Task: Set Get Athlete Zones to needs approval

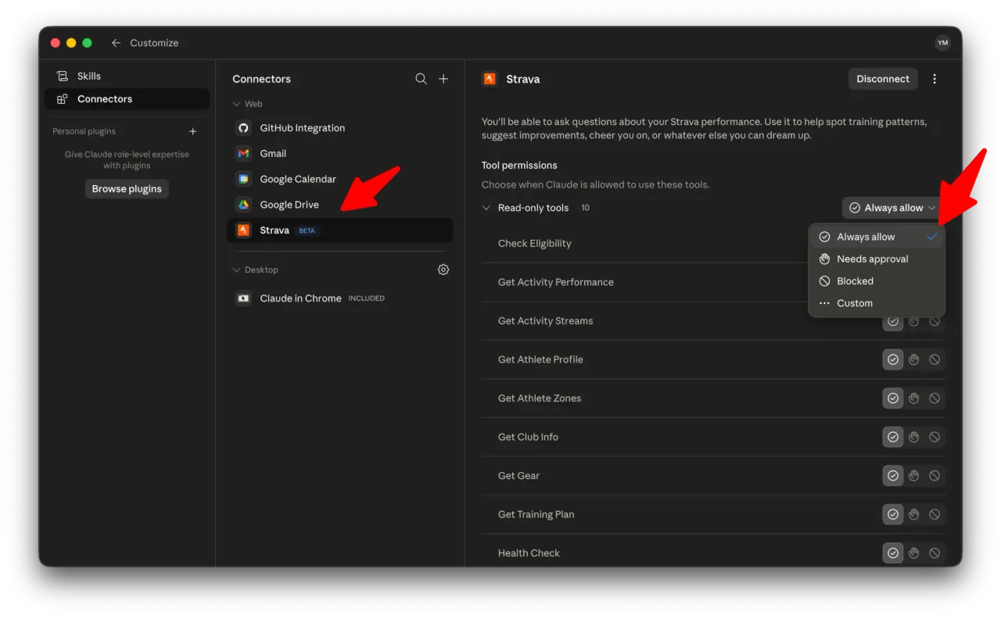Action: 914,398
